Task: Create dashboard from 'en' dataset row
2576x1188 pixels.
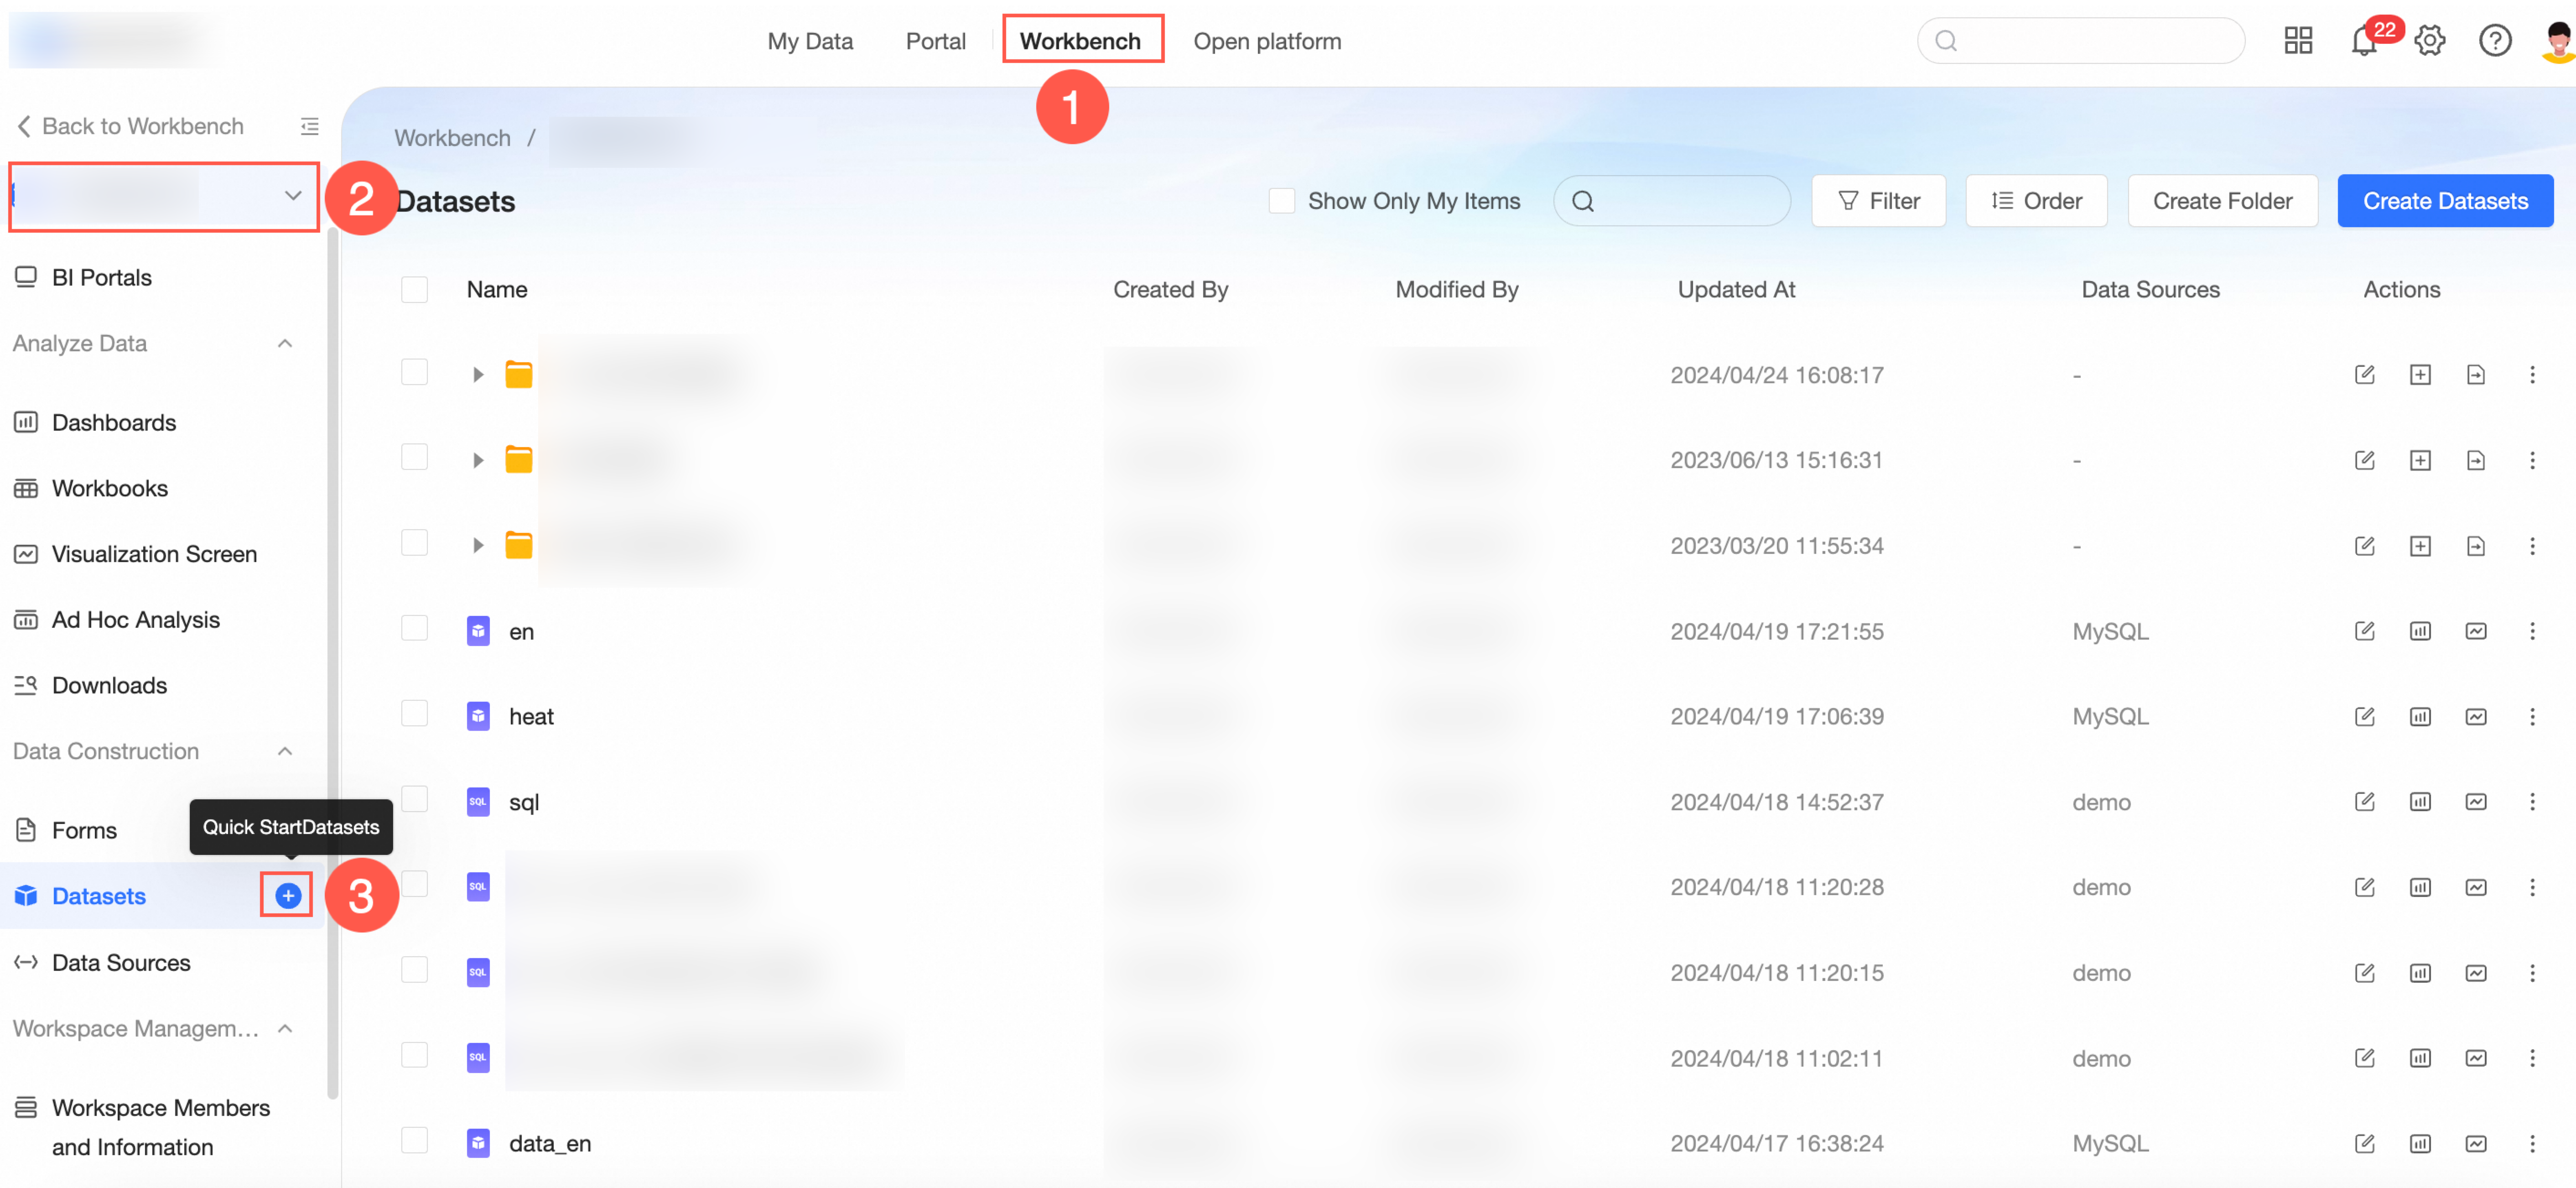Action: coord(2420,631)
